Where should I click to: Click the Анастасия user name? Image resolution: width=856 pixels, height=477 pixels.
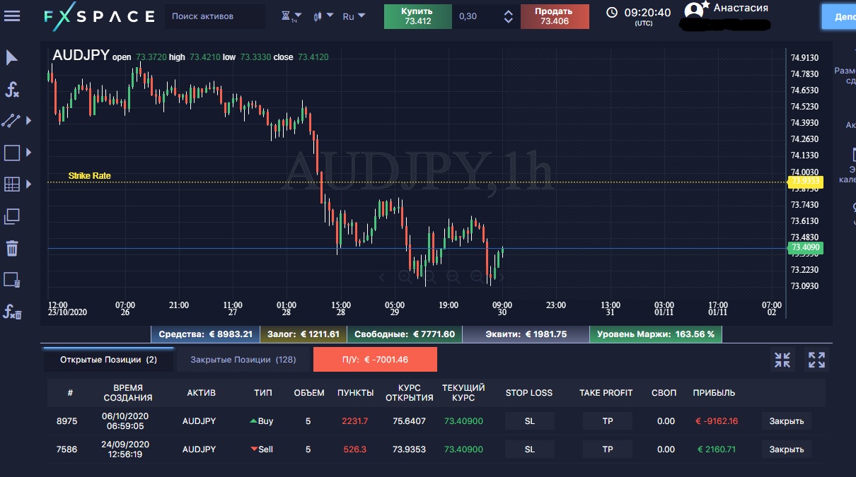pos(741,8)
